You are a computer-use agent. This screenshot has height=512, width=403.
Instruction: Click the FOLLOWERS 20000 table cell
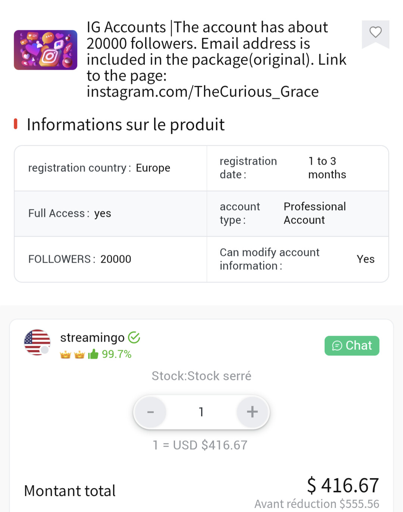click(x=110, y=259)
